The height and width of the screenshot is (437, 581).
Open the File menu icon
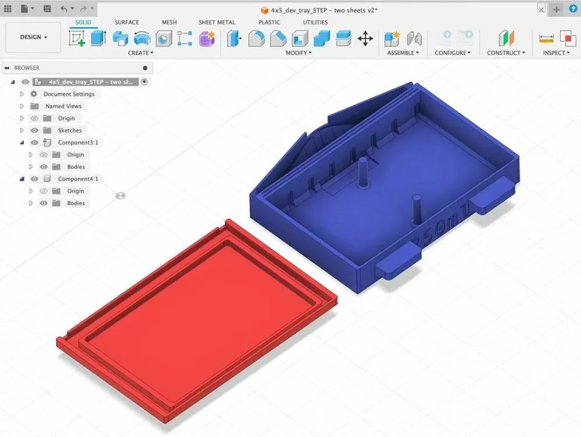[27, 9]
